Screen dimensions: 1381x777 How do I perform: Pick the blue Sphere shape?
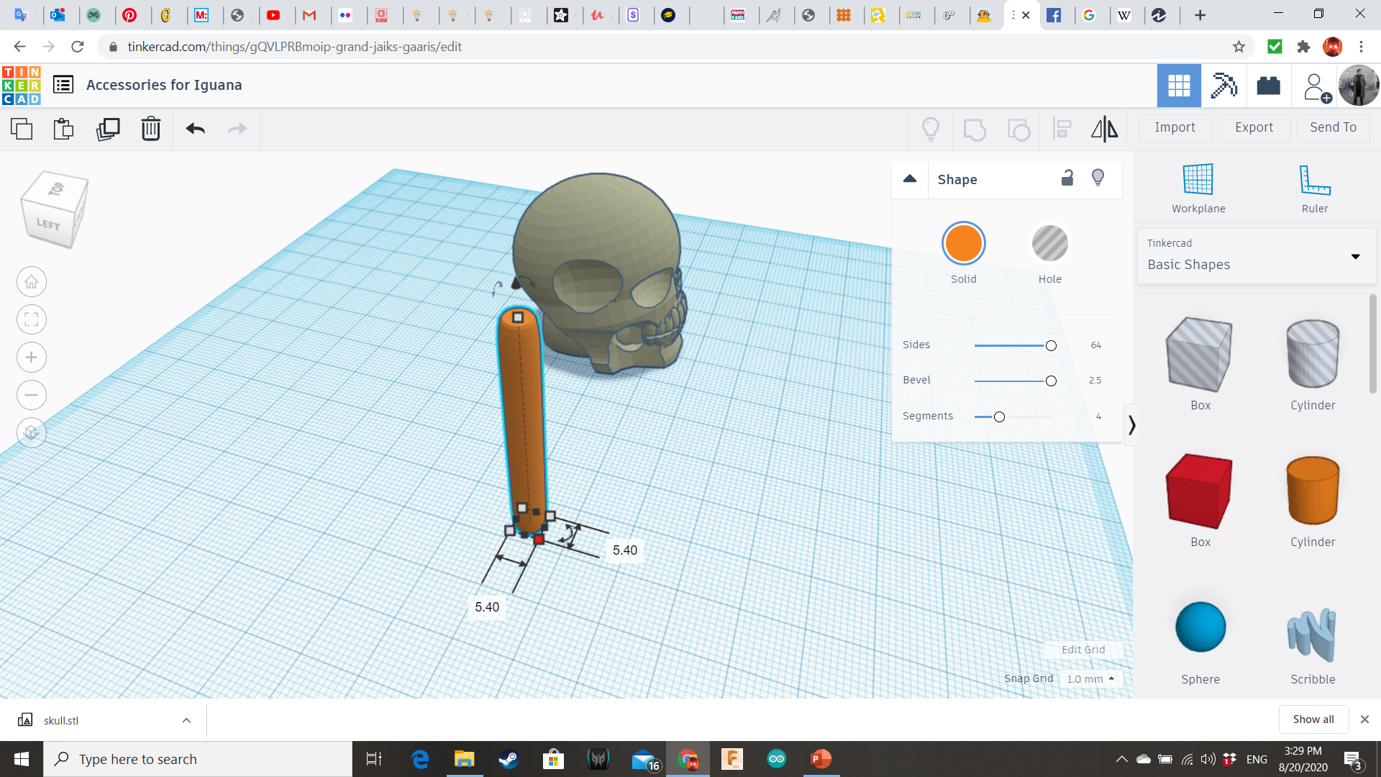(1200, 627)
